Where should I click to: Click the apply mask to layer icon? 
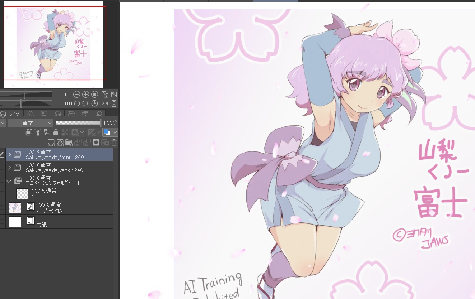(x=105, y=143)
